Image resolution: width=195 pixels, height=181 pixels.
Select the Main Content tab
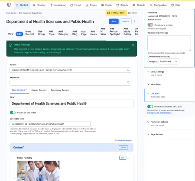(x=19, y=90)
